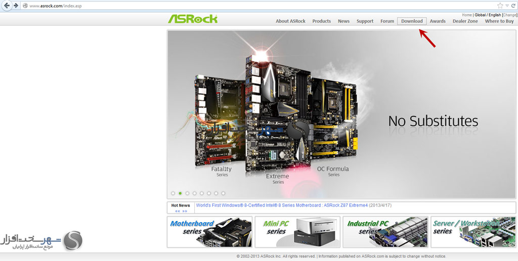Open the Support menu item
This screenshot has width=518, height=261.
tap(365, 21)
